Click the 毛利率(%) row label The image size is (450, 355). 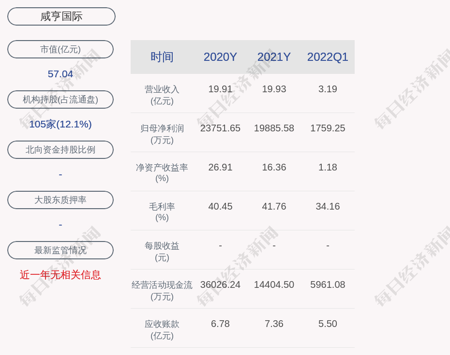162,212
